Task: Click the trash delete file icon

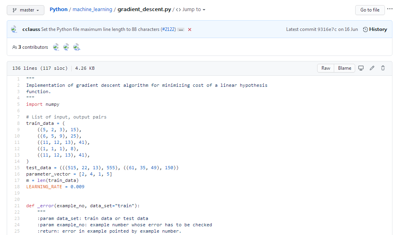Action: click(383, 68)
